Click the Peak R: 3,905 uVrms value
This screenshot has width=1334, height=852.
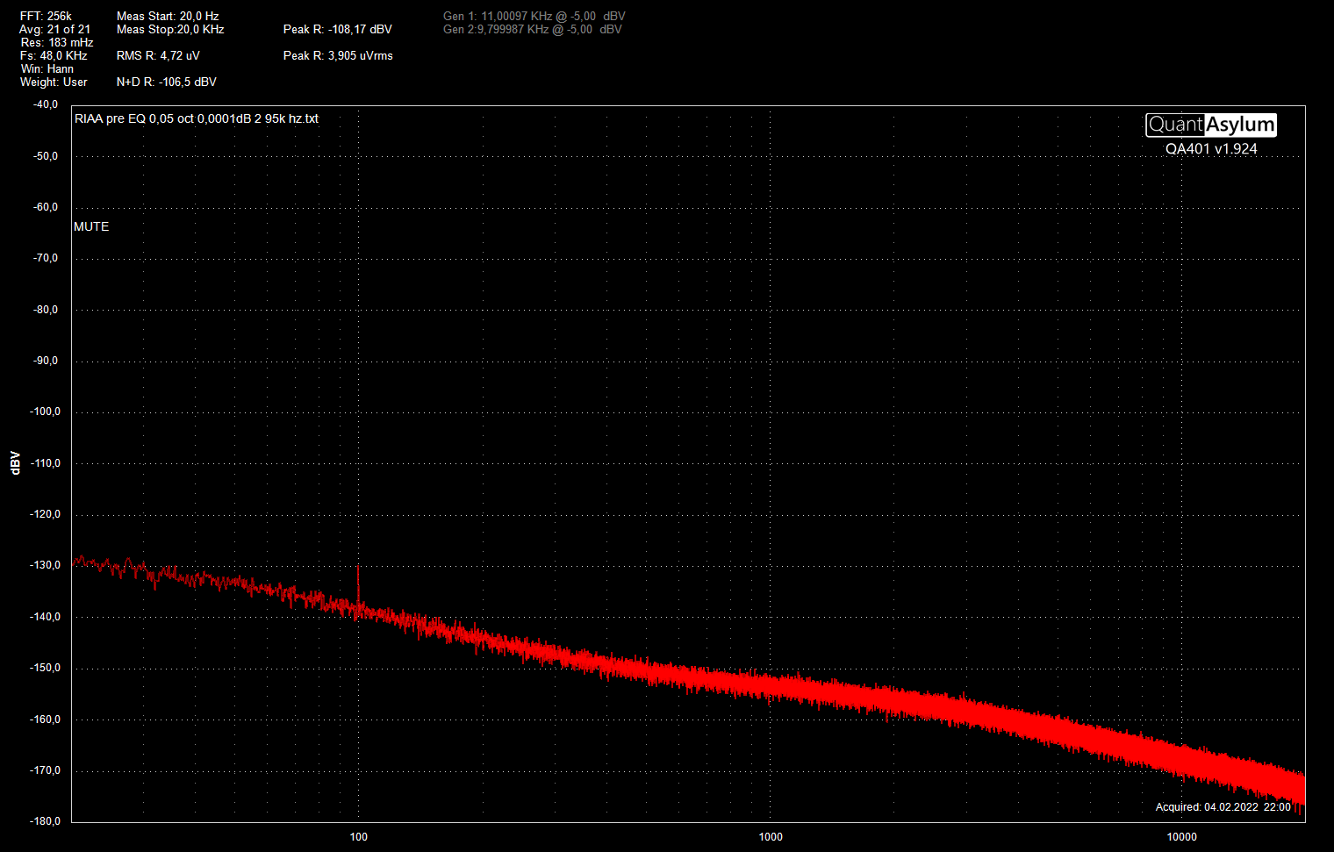tap(338, 55)
